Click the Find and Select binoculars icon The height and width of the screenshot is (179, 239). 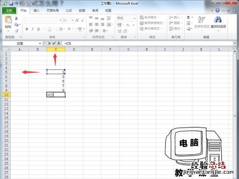click(x=218, y=20)
